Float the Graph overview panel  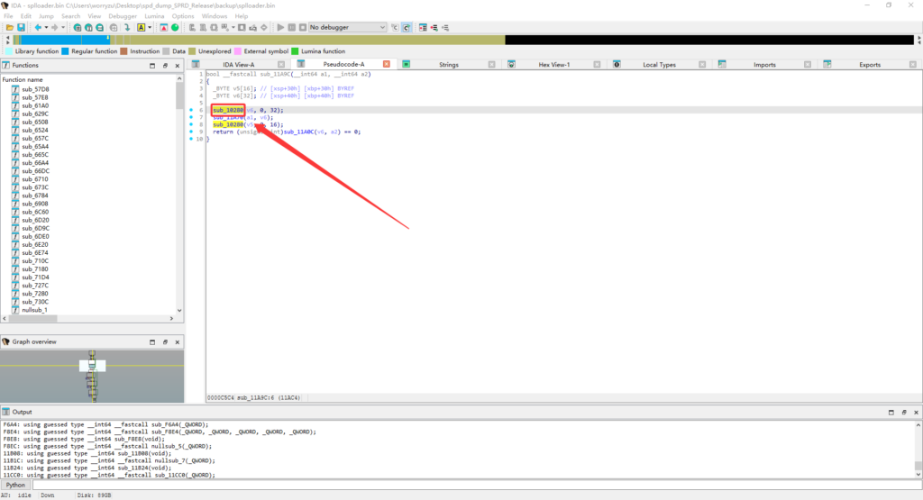pos(165,341)
